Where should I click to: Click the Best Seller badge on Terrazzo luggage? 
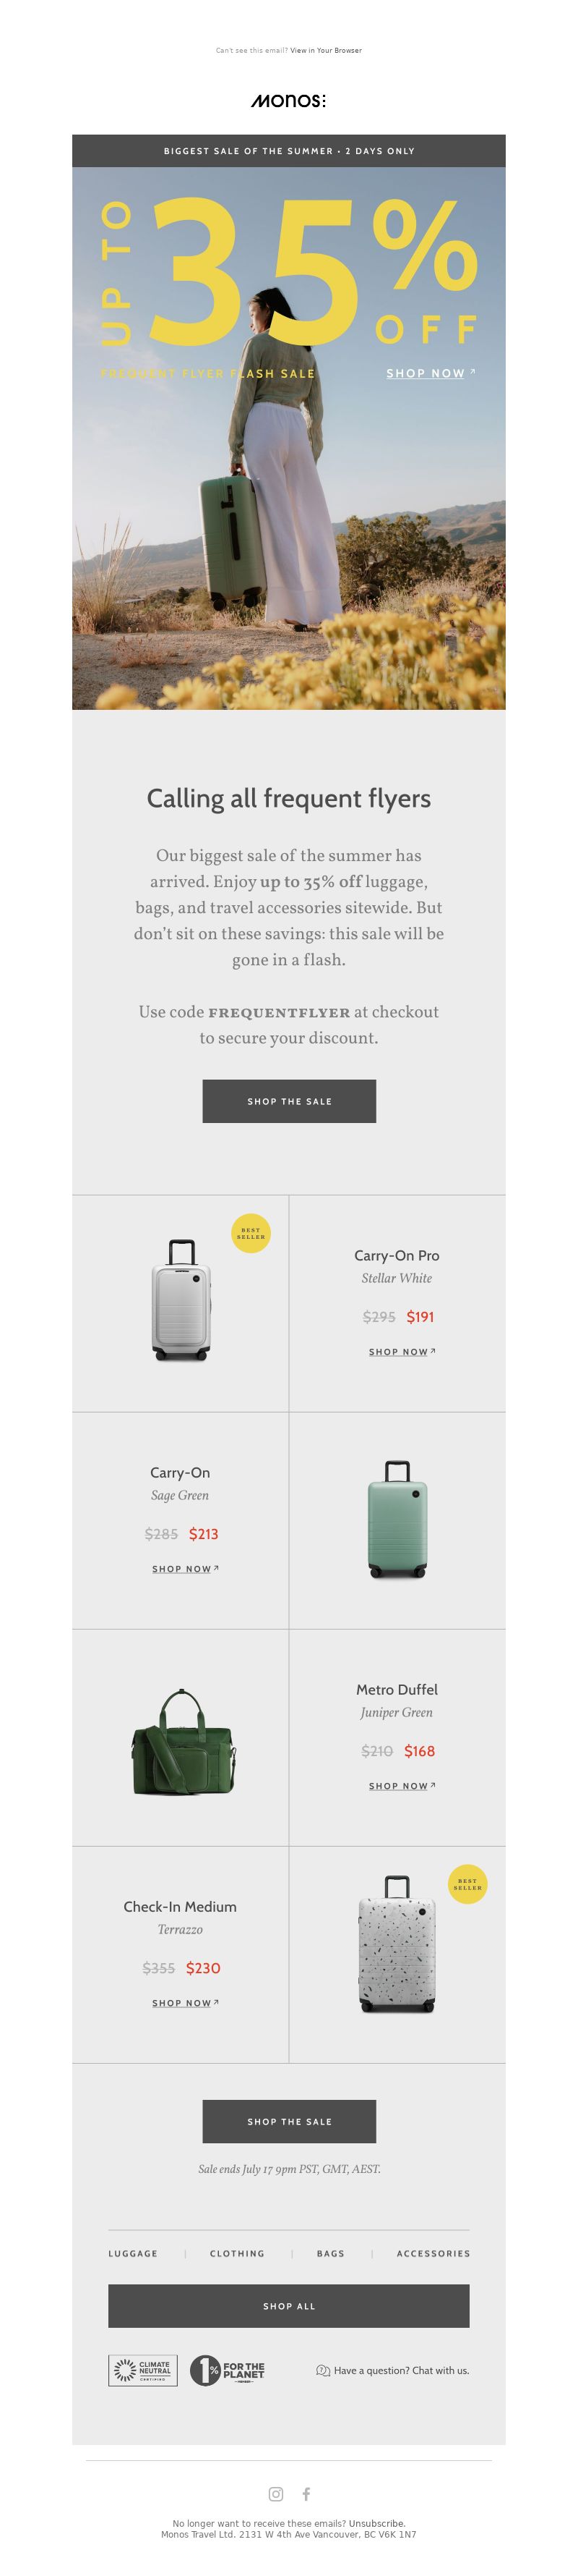(467, 1884)
